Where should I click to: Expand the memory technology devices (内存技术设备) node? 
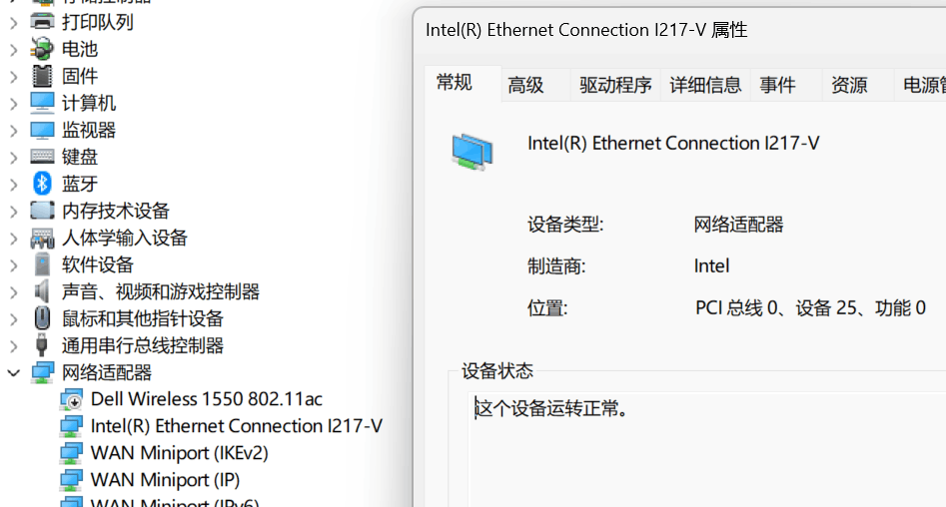click(x=13, y=211)
